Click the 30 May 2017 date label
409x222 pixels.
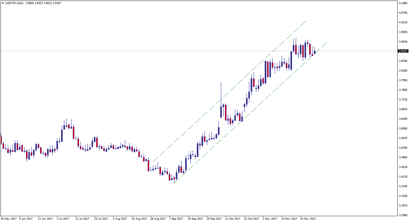(8, 218)
